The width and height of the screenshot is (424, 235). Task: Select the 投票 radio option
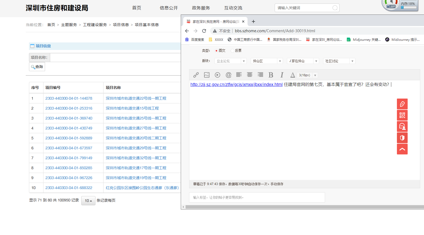click(x=233, y=50)
